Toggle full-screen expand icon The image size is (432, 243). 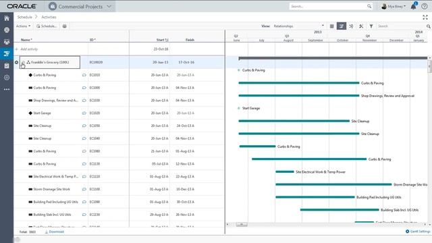point(425,18)
